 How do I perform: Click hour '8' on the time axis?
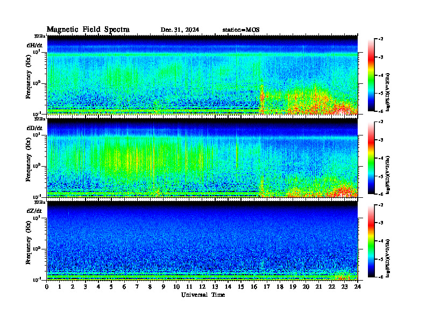click(x=150, y=287)
